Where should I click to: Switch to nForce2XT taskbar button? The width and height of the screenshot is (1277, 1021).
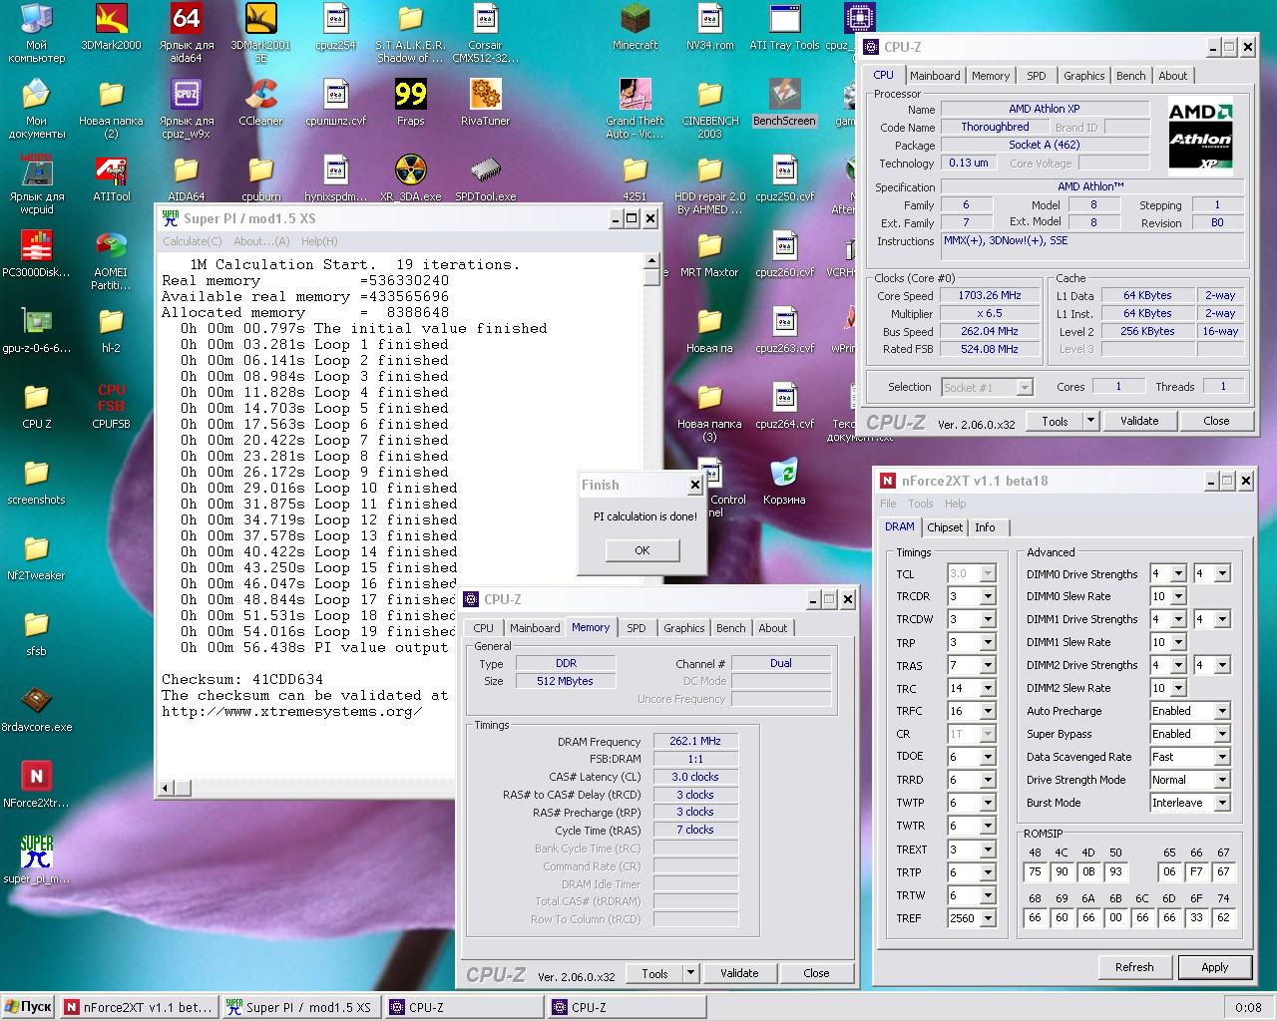click(139, 1007)
